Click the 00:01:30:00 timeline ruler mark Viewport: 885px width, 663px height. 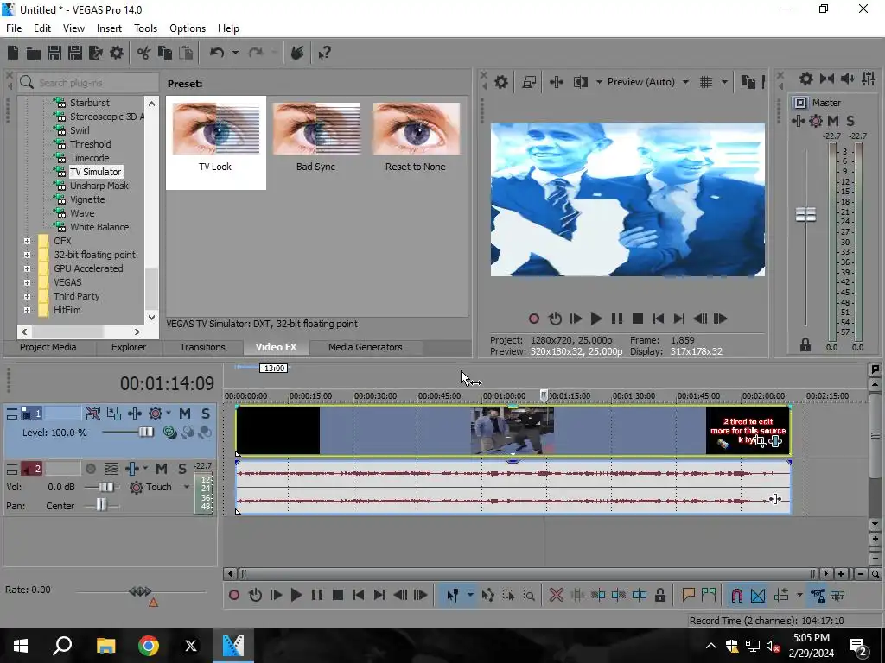[634, 395]
